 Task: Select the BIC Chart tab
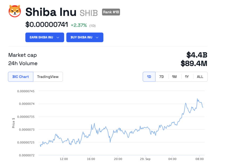click(20, 77)
